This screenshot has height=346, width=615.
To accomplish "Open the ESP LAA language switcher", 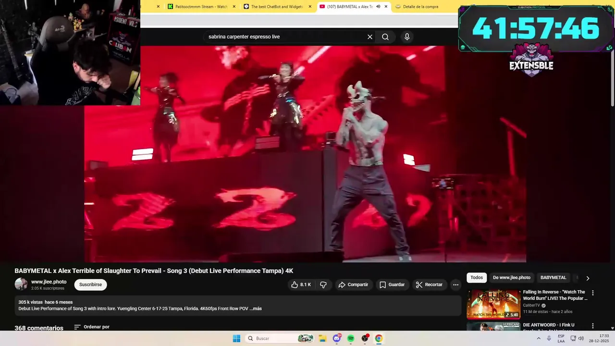I will pos(561,339).
